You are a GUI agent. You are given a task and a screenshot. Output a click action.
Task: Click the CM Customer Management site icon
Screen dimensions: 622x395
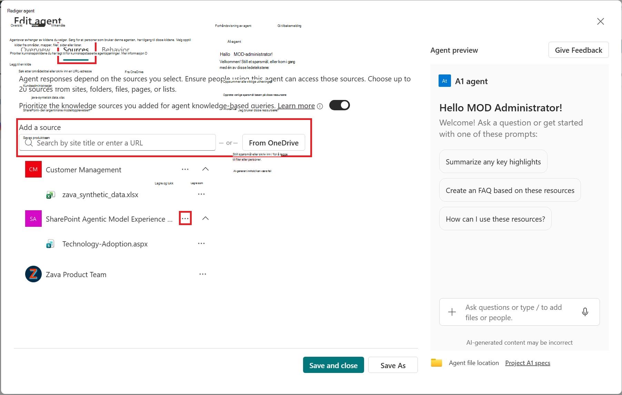point(33,169)
